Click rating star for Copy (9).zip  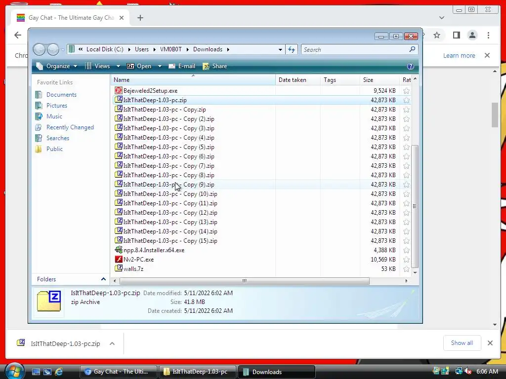click(x=406, y=185)
